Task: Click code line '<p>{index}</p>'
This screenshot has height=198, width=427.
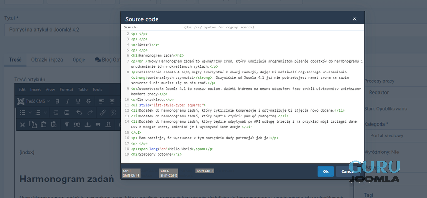Action: (x=145, y=45)
